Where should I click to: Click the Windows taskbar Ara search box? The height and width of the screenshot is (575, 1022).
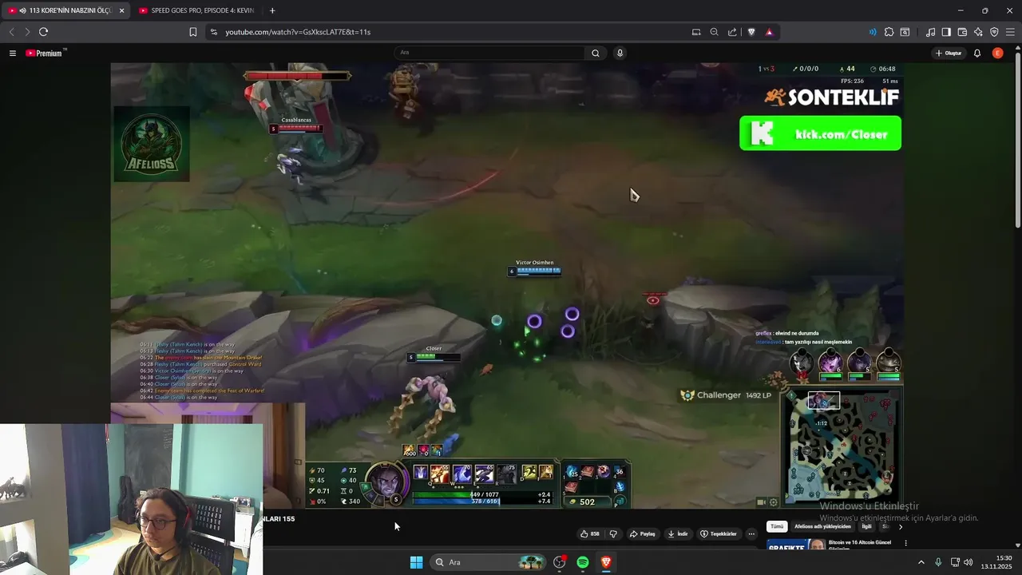click(x=489, y=562)
